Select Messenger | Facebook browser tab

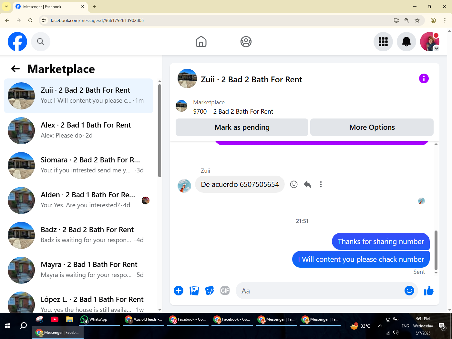pos(50,7)
